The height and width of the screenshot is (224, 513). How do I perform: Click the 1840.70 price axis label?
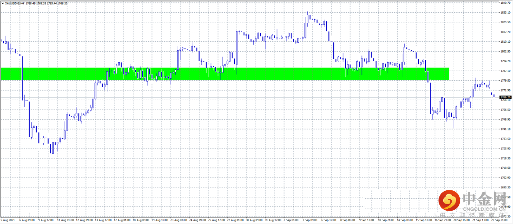point(506,3)
